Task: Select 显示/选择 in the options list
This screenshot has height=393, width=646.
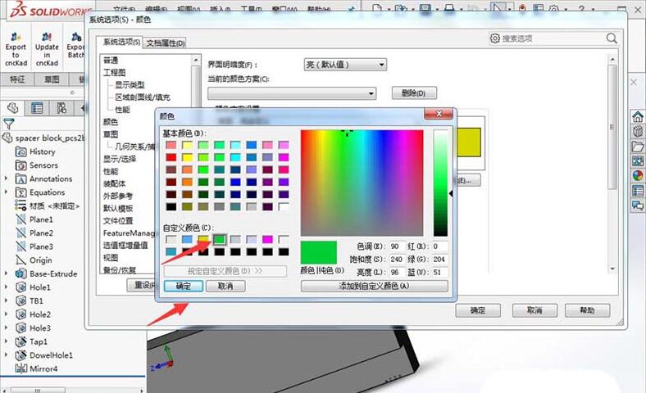Action: tap(120, 159)
